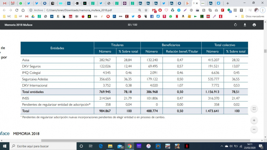Open Netflix from the taskbar
Screen dimensions: 267x150
pyautogui.click(x=187, y=146)
